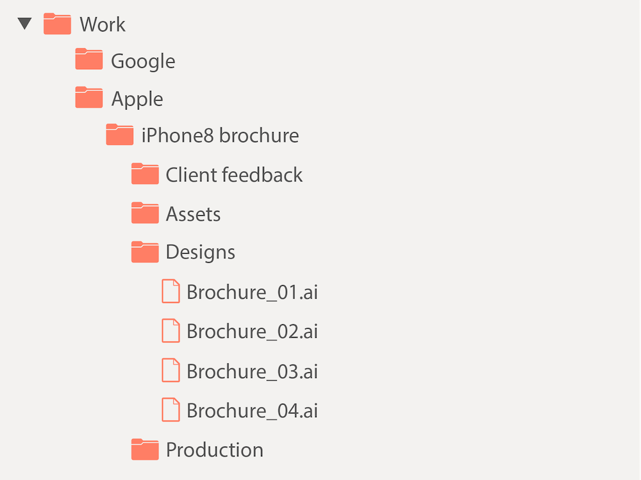Click the Brochure_03.ai file icon
This screenshot has width=641, height=480.
click(171, 370)
